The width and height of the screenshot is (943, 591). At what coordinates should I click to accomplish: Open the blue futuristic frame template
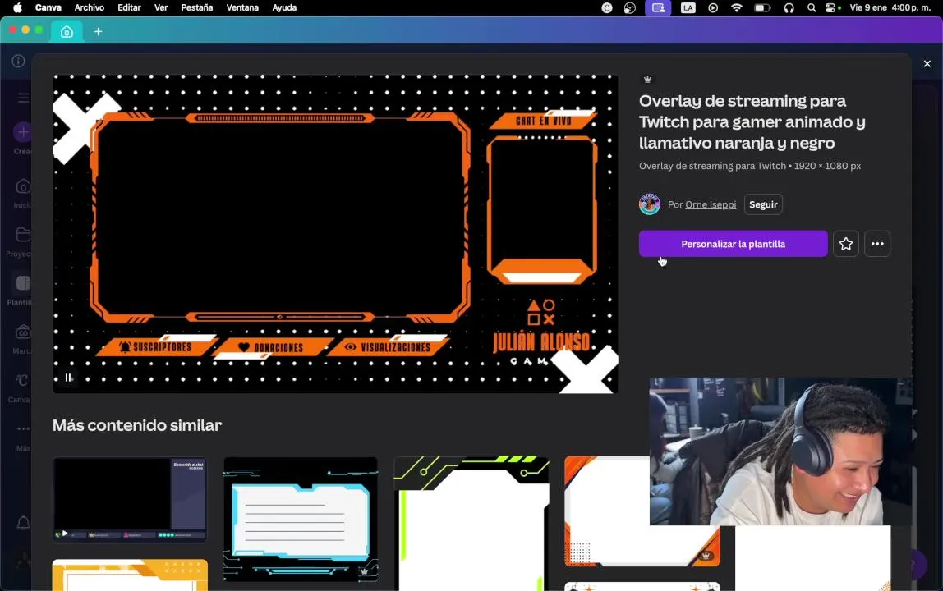point(300,520)
